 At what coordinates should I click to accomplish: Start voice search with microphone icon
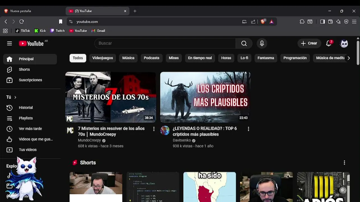262,43
